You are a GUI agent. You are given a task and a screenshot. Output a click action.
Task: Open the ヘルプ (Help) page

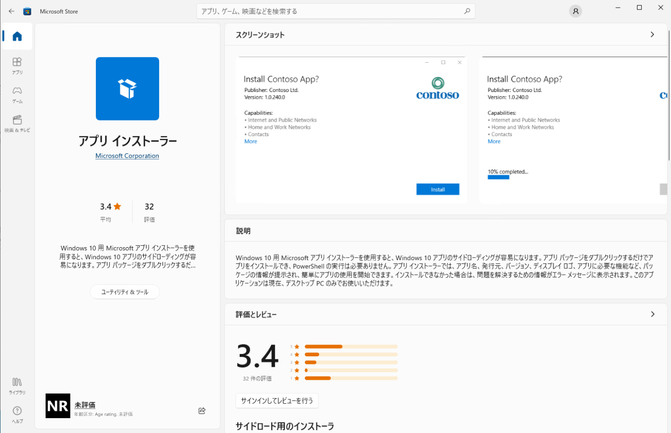17,414
